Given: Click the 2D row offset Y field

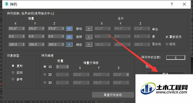Looking at the screenshot, I should coord(101,75).
